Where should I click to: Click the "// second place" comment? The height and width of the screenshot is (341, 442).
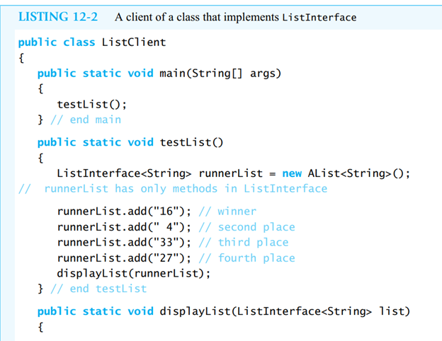point(246,227)
